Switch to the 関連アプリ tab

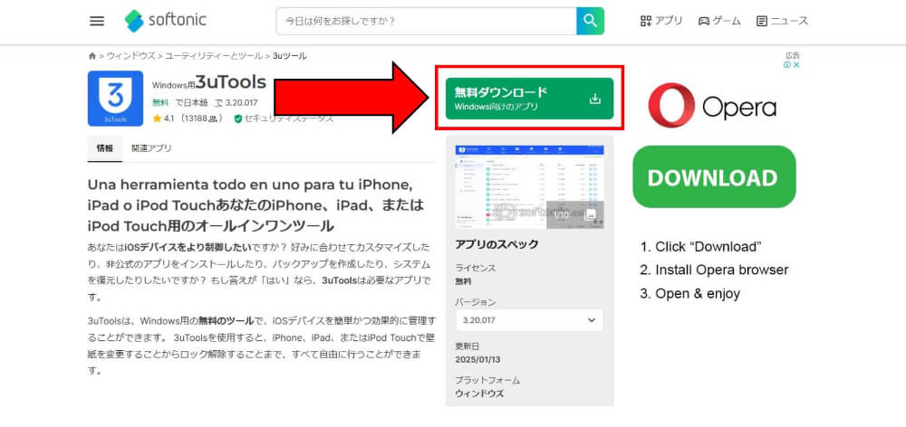click(150, 148)
